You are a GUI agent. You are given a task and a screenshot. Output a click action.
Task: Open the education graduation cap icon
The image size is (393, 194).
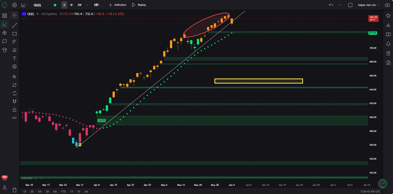pyautogui.click(x=5, y=50)
